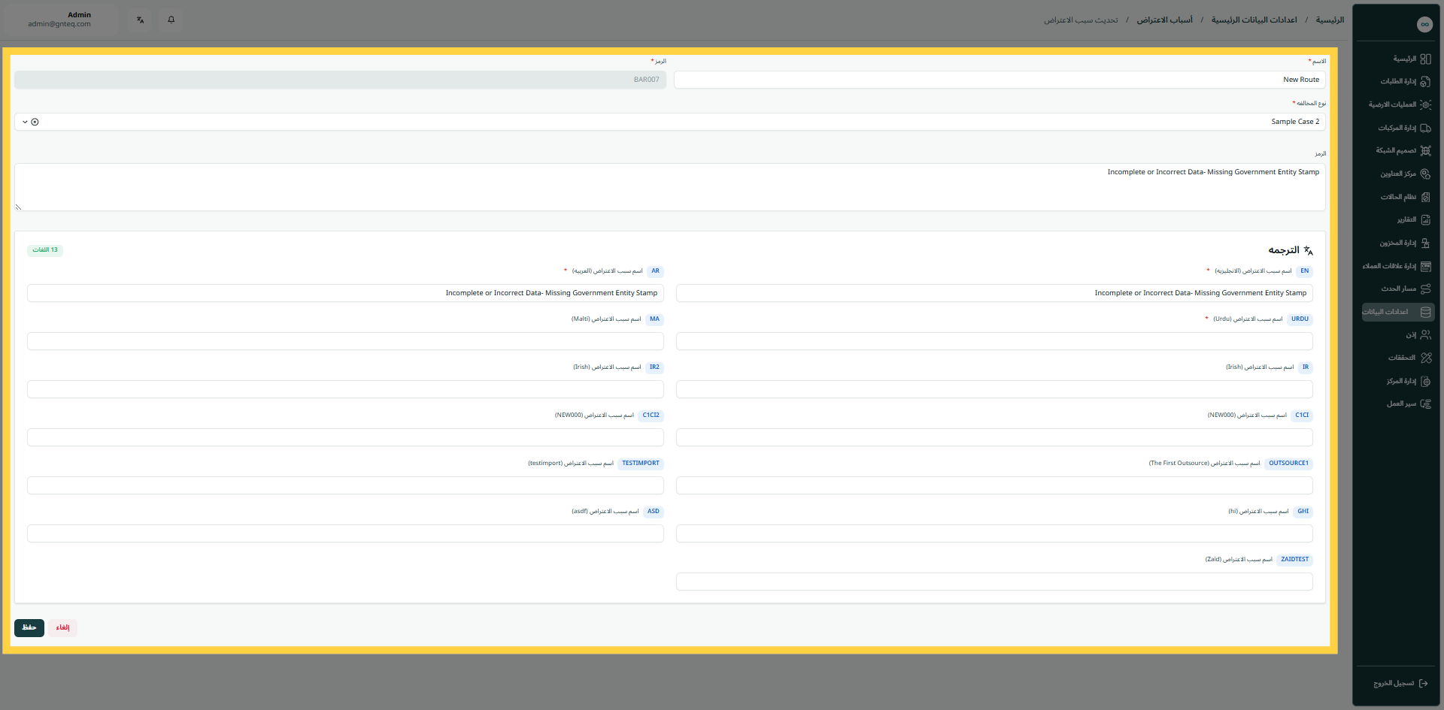Click the logout تسجيل الخروج icon
This screenshot has height=710, width=1444.
(x=1423, y=684)
